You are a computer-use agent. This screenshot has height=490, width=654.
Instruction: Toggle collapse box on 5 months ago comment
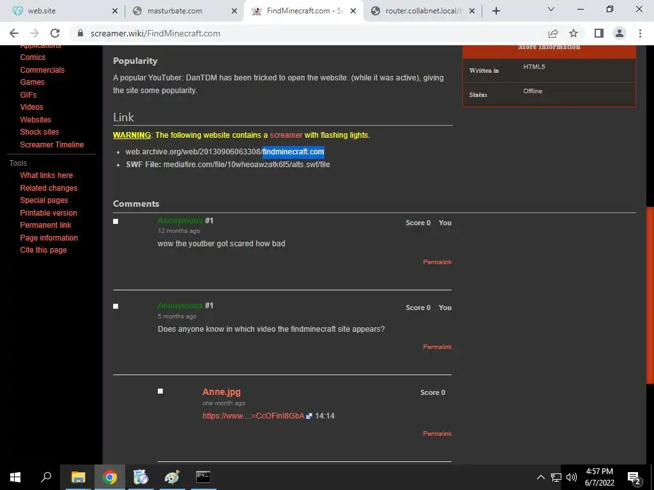tap(116, 306)
